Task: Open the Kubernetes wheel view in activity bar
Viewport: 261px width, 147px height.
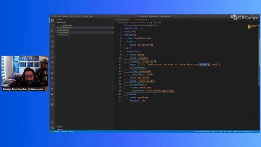Action: (52, 105)
